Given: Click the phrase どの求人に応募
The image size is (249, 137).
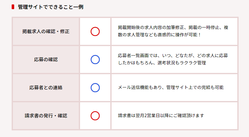Looking at the screenshot, I should point(210,56).
